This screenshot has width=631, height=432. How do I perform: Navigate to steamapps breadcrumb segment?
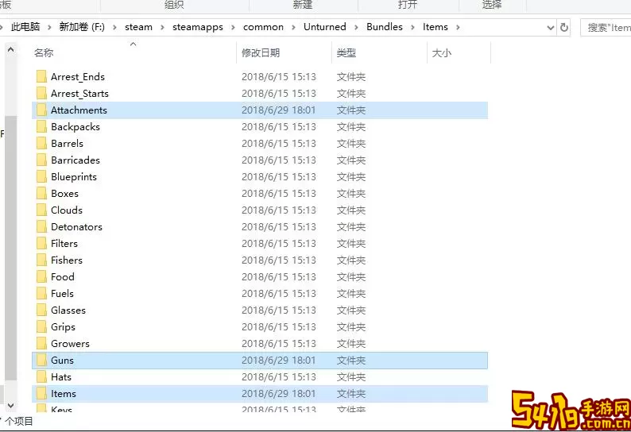[x=198, y=27]
